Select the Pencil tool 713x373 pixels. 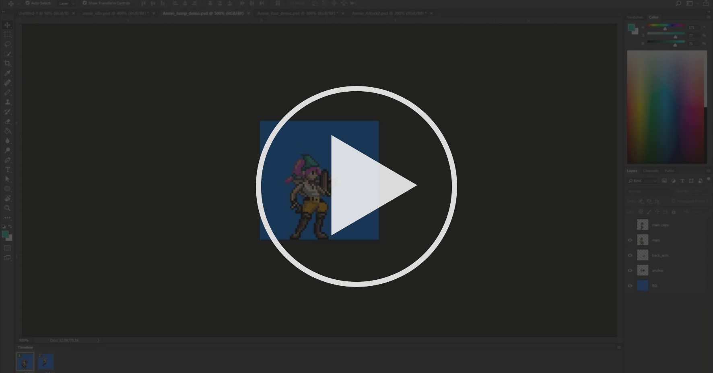(x=7, y=92)
